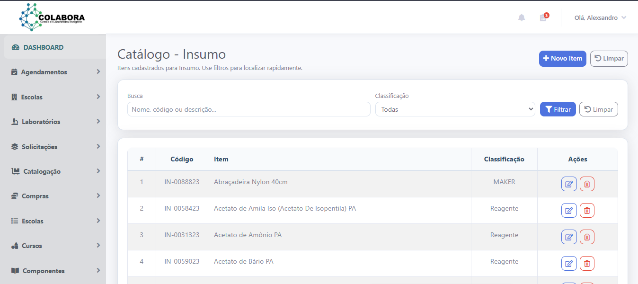The image size is (638, 284).
Task: Click the Catálogo - Insumo heading
Action: click(x=171, y=54)
